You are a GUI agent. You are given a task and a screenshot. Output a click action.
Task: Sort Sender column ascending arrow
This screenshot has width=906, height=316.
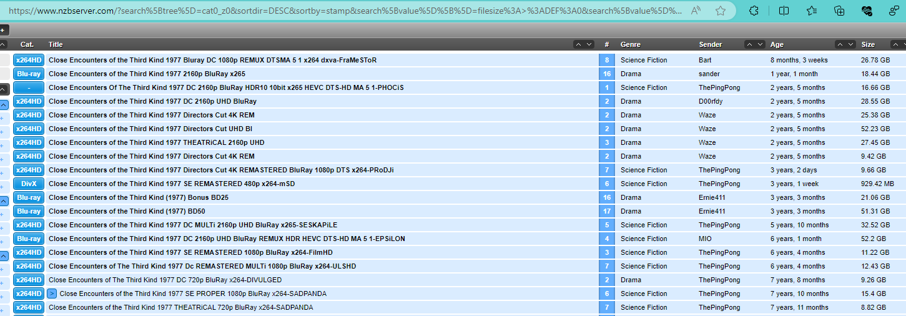750,44
